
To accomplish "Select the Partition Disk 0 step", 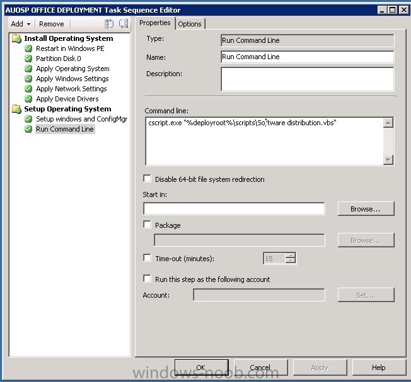I will (x=59, y=59).
